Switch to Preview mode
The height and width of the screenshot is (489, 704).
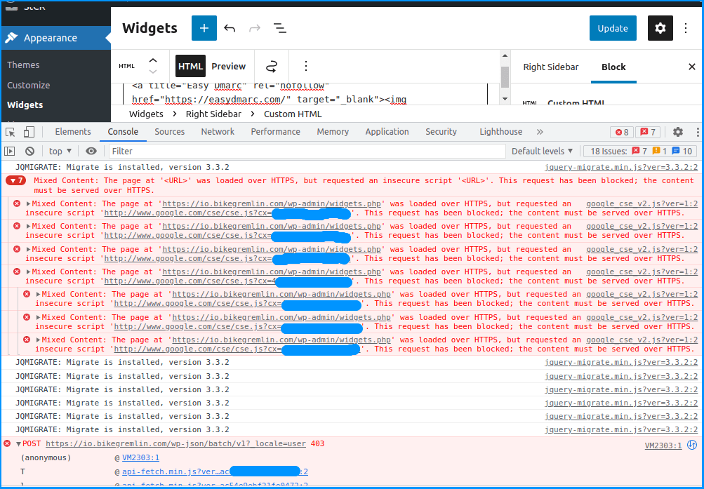pyautogui.click(x=229, y=66)
